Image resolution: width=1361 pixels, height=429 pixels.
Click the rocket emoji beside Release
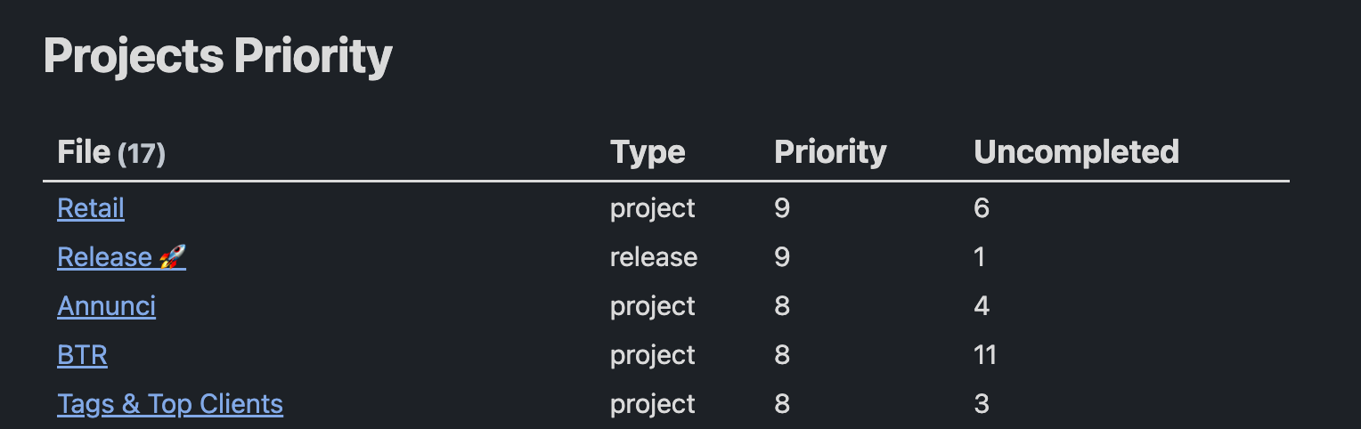coord(172,257)
